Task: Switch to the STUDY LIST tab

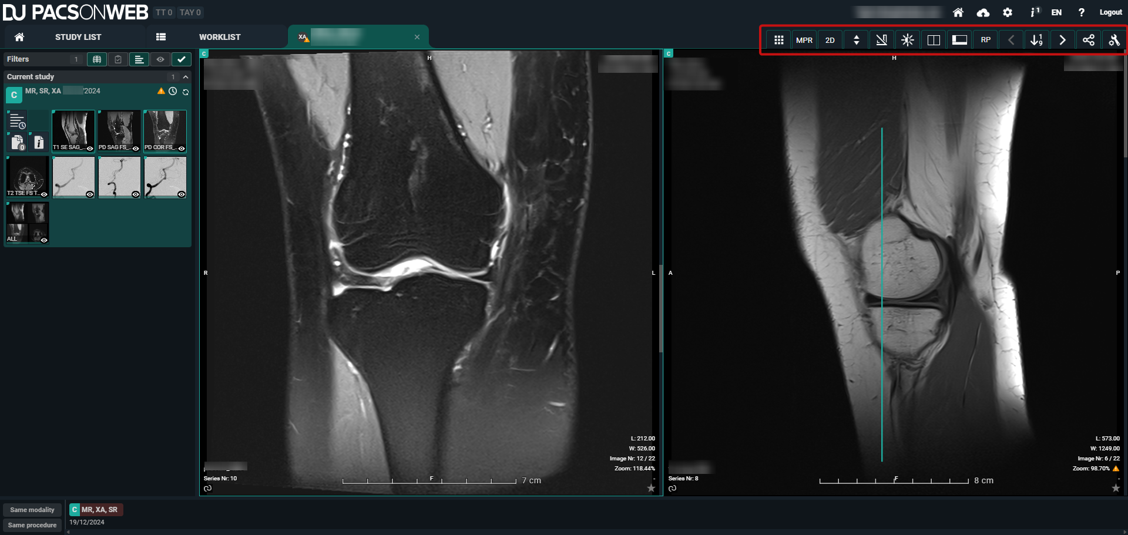Action: tap(78, 37)
